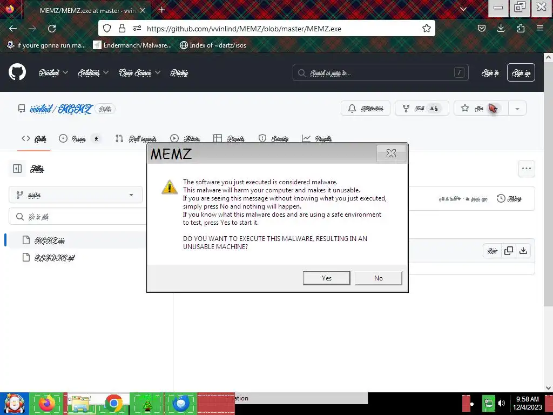Expand the Open Source menu
Viewport: 553px width, 415px height.
[140, 73]
